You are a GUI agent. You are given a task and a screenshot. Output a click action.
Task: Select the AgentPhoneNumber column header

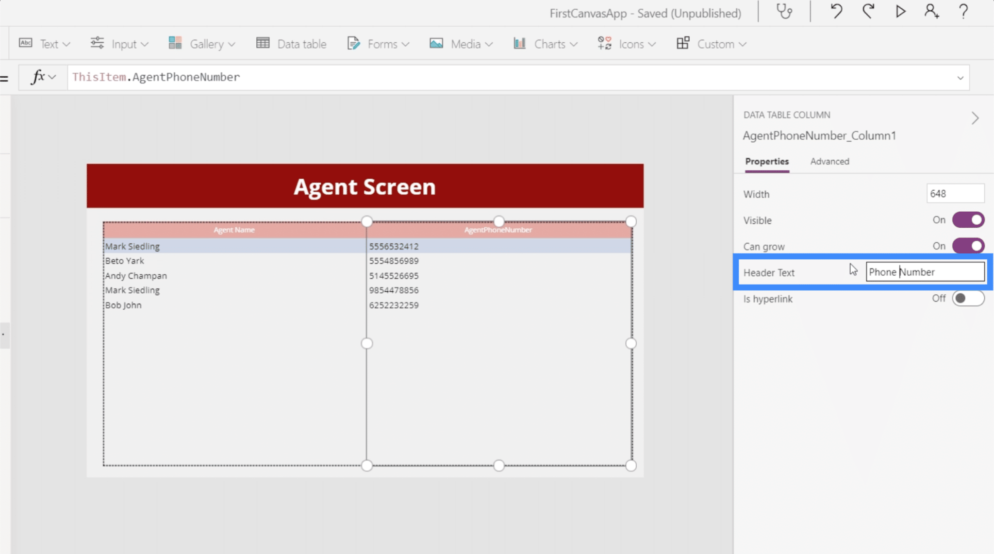(499, 230)
